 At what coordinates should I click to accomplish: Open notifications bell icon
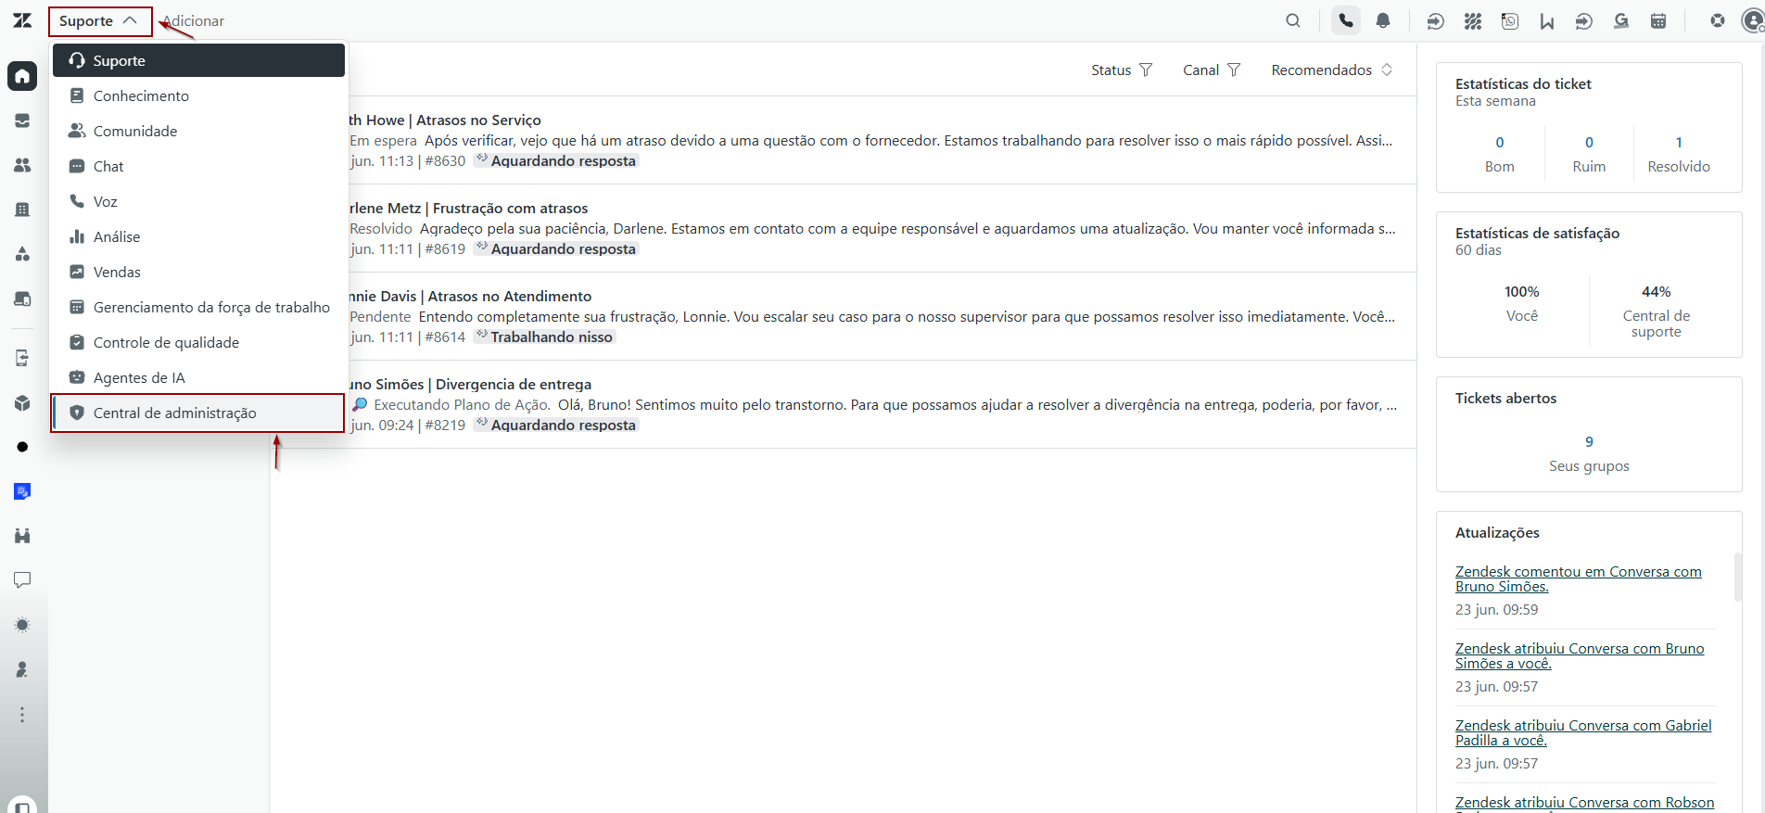[x=1383, y=20]
